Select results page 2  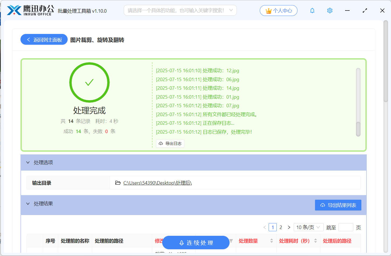281,227
